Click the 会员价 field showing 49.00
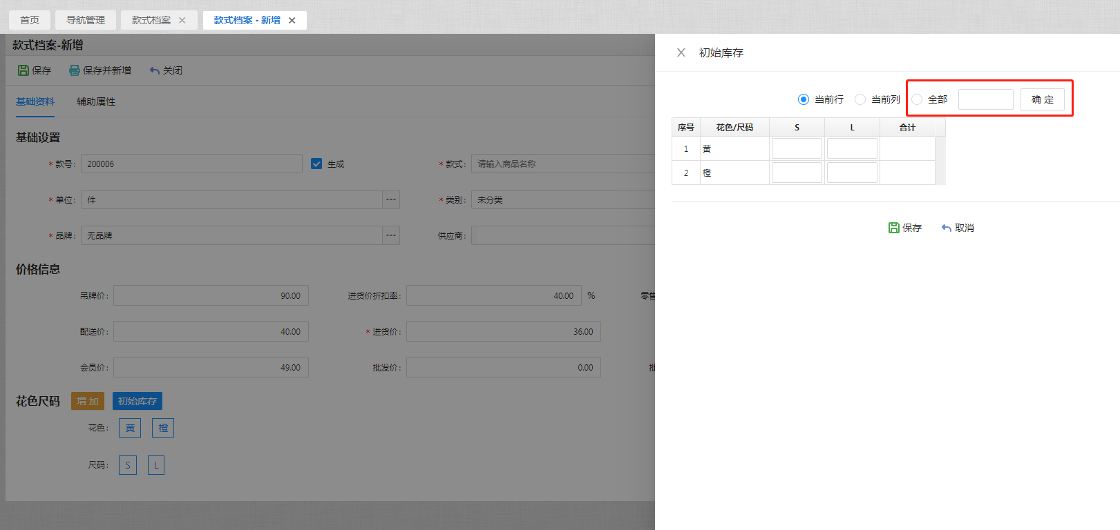Image resolution: width=1120 pixels, height=530 pixels. coord(211,367)
